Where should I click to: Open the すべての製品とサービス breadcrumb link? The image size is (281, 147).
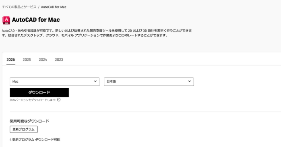19,7
